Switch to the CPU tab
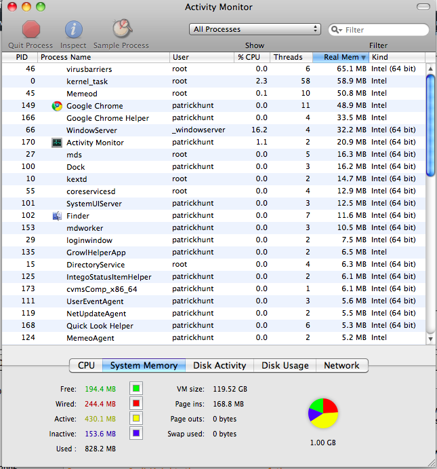The height and width of the screenshot is (469, 437). [x=86, y=366]
